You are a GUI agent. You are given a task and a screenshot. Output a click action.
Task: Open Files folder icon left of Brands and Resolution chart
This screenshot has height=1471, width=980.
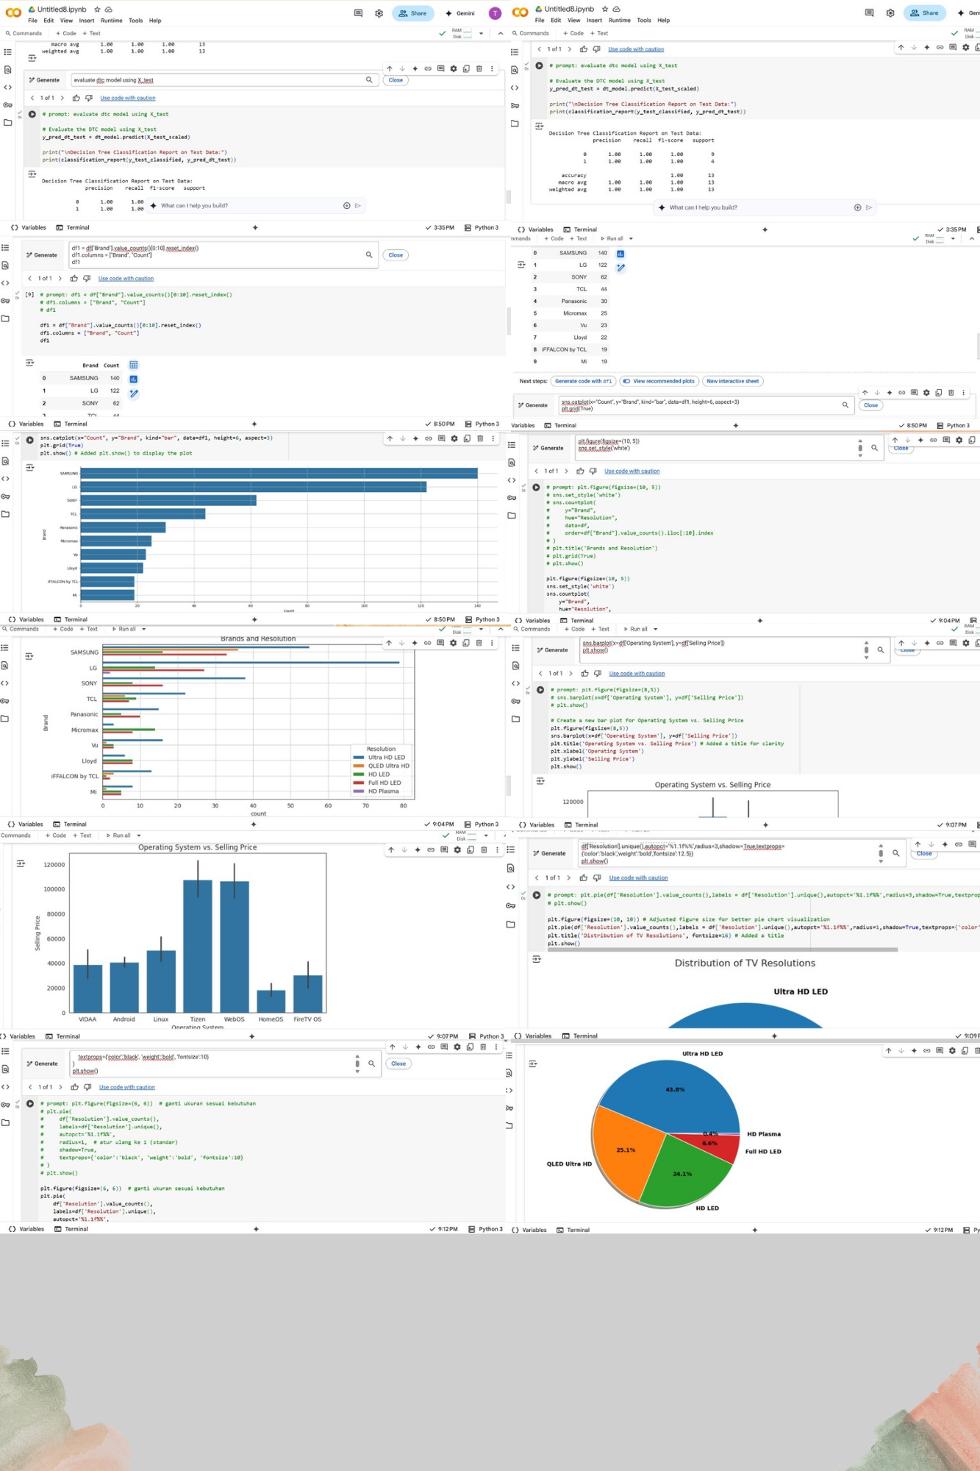point(5,719)
